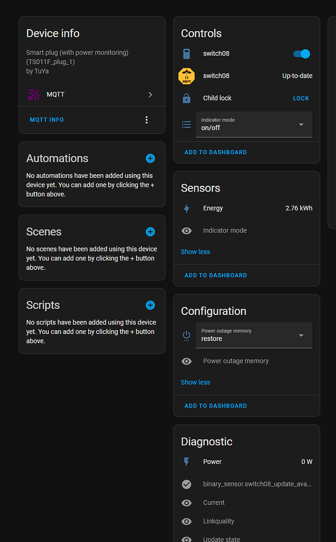Add a new script with plus button
The width and height of the screenshot is (336, 542).
click(x=150, y=305)
